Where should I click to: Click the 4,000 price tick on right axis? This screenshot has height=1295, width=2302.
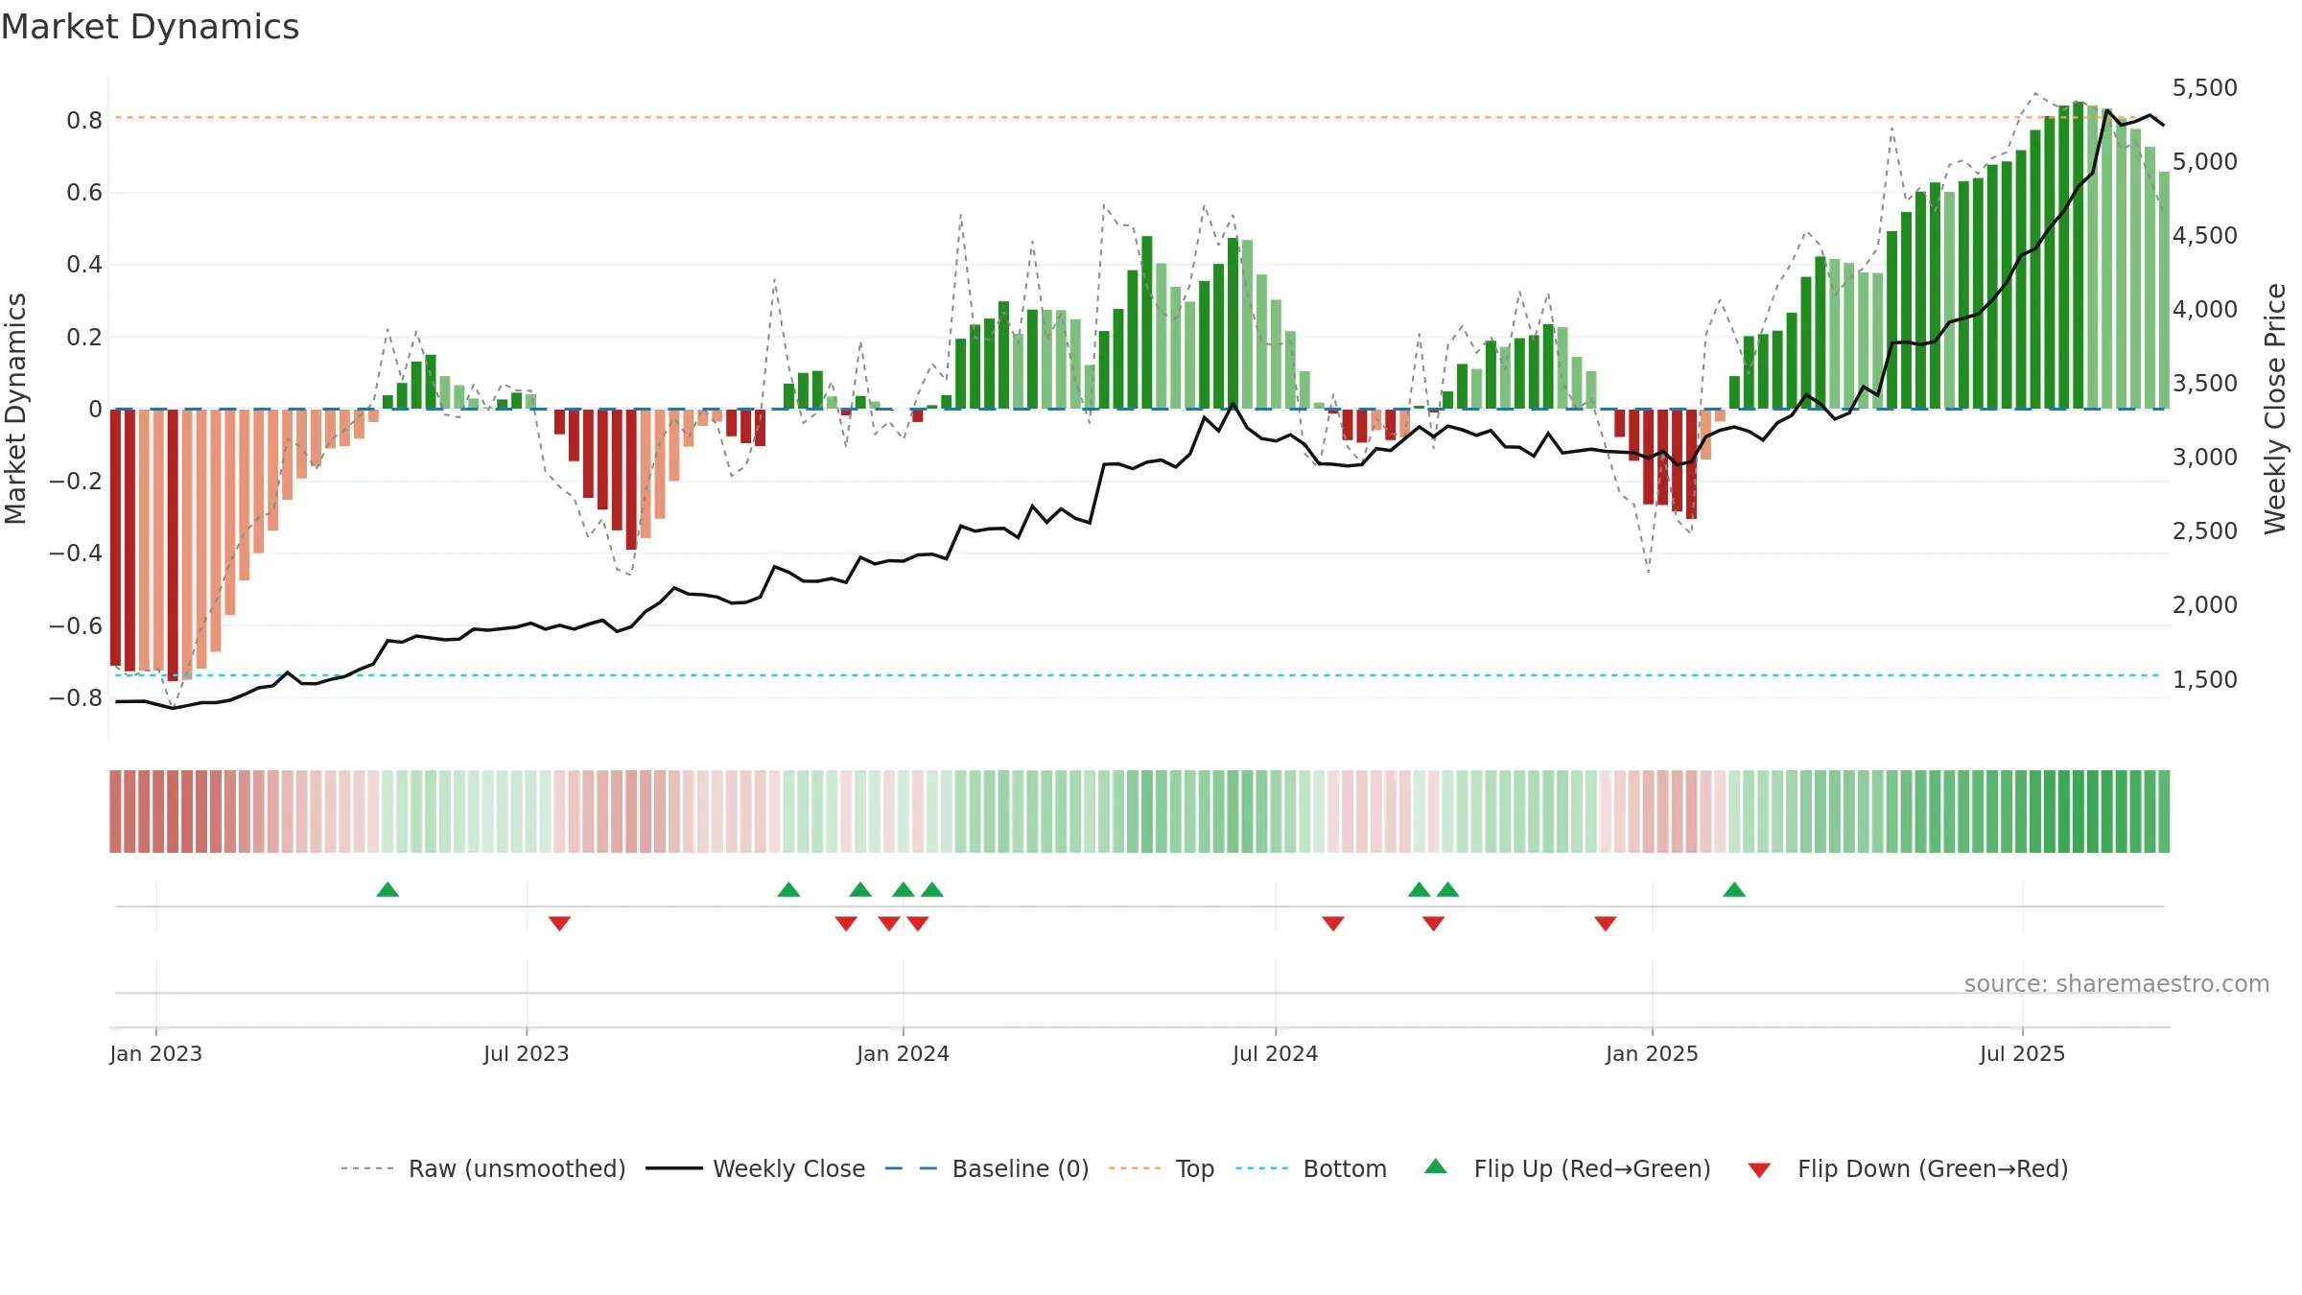2205,309
